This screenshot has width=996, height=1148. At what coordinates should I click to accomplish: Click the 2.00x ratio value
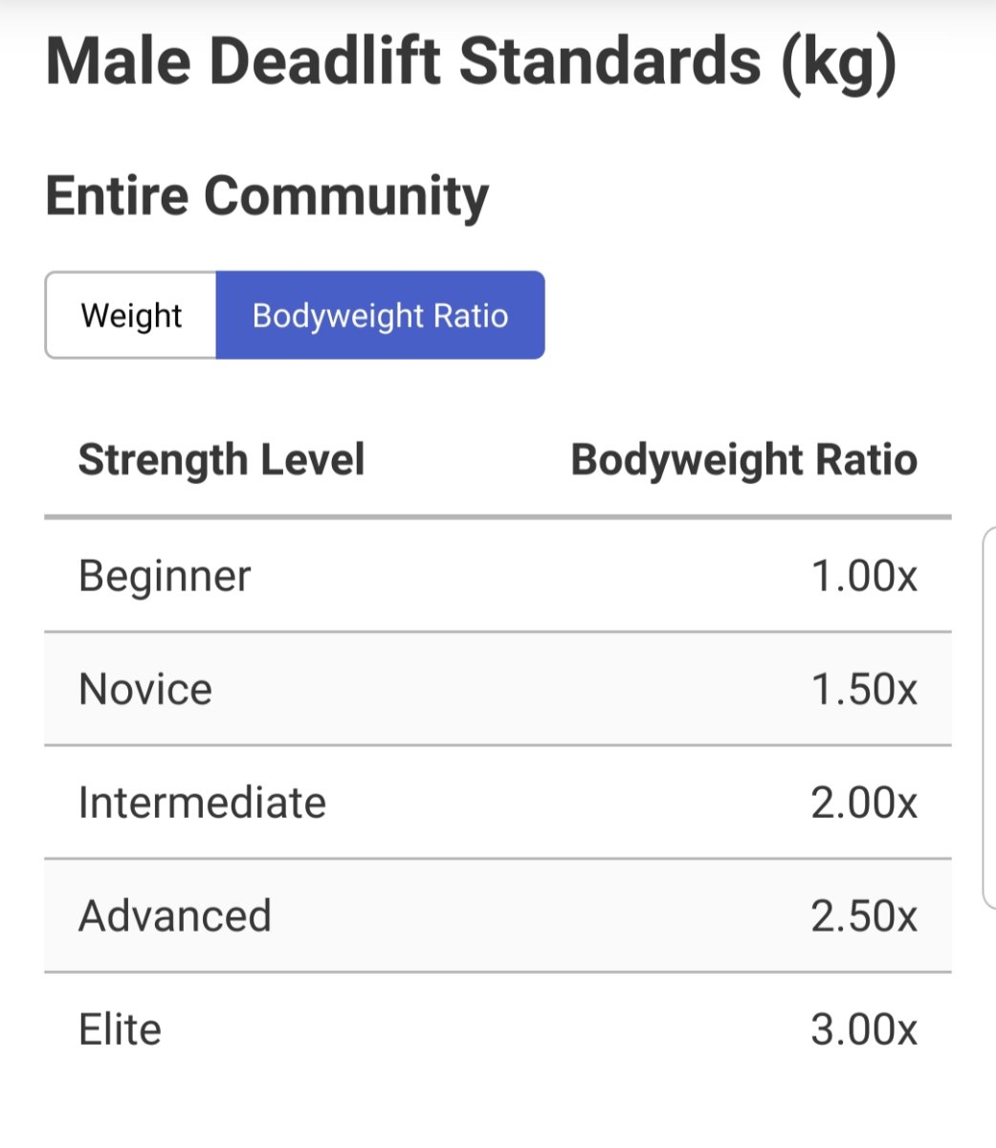863,803
